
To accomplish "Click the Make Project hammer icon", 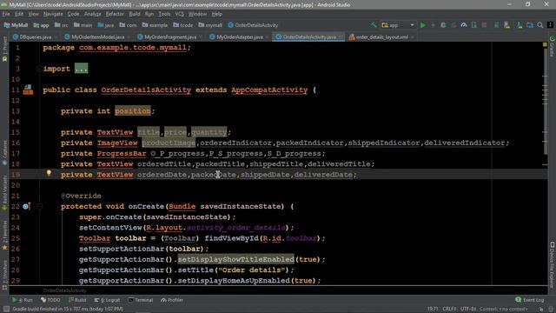I will tap(374, 25).
